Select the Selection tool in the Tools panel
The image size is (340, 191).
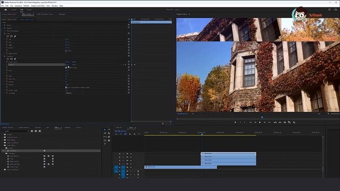pos(105,129)
